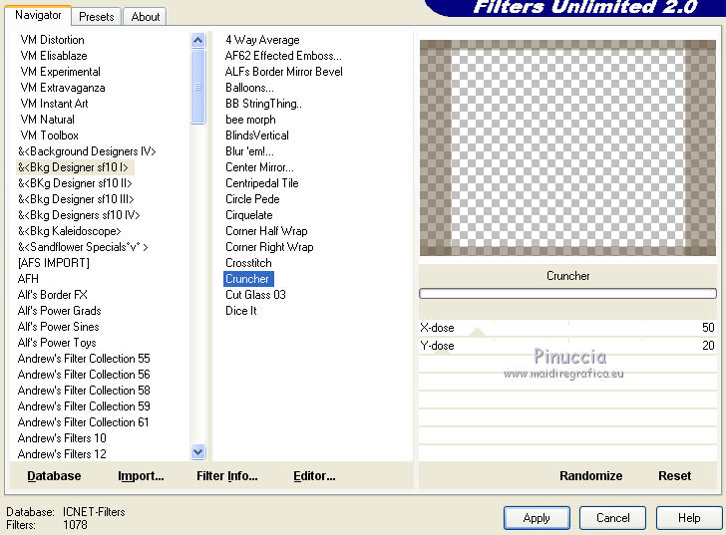
Task: Choose the Crosstitch filter
Action: coord(248,263)
